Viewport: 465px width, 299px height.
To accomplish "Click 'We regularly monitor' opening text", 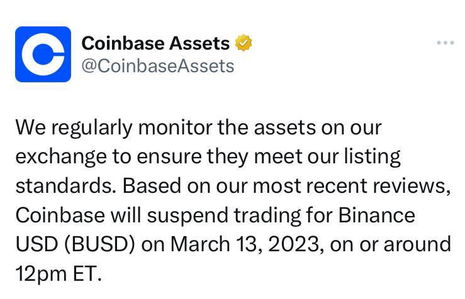I will click(114, 128).
